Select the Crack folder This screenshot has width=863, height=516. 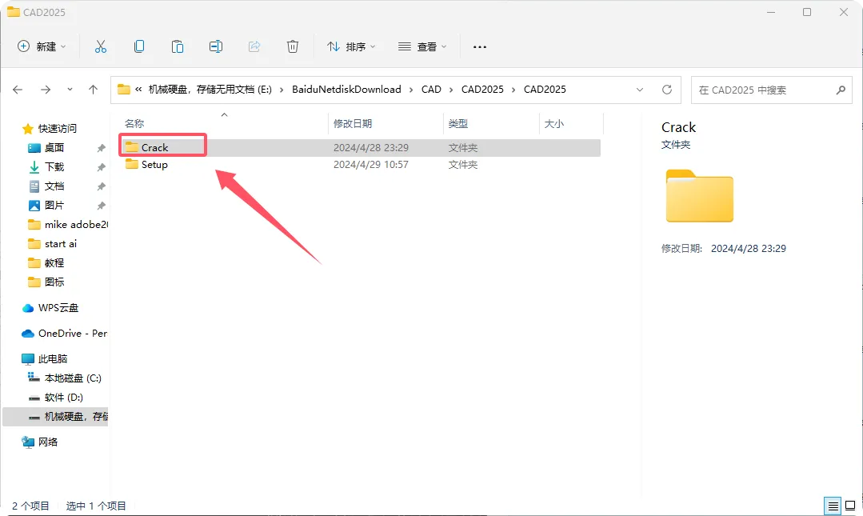click(360, 147)
